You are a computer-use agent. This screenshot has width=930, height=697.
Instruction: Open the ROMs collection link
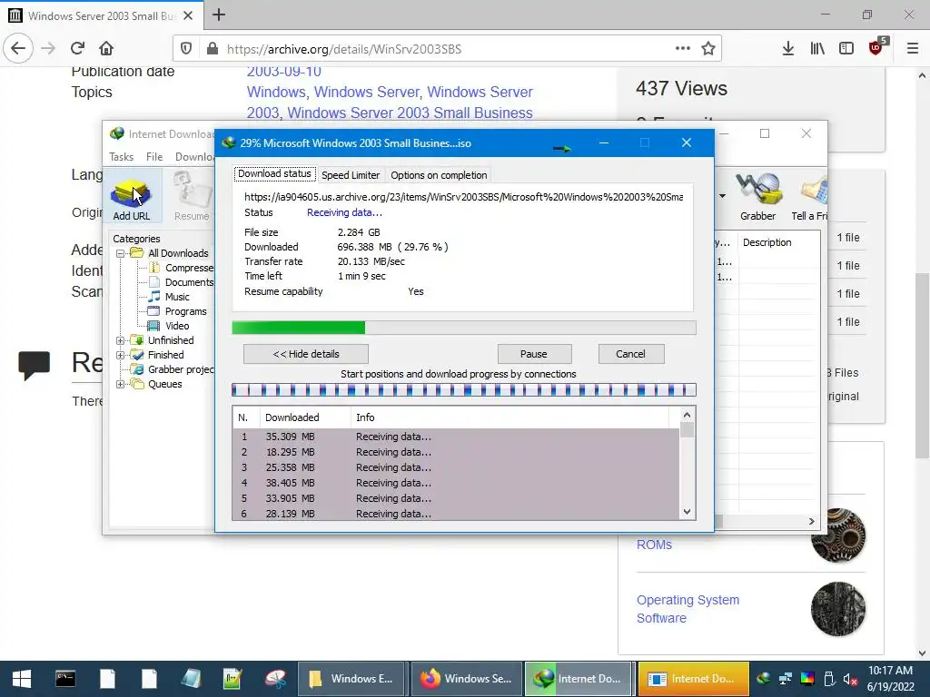(654, 545)
